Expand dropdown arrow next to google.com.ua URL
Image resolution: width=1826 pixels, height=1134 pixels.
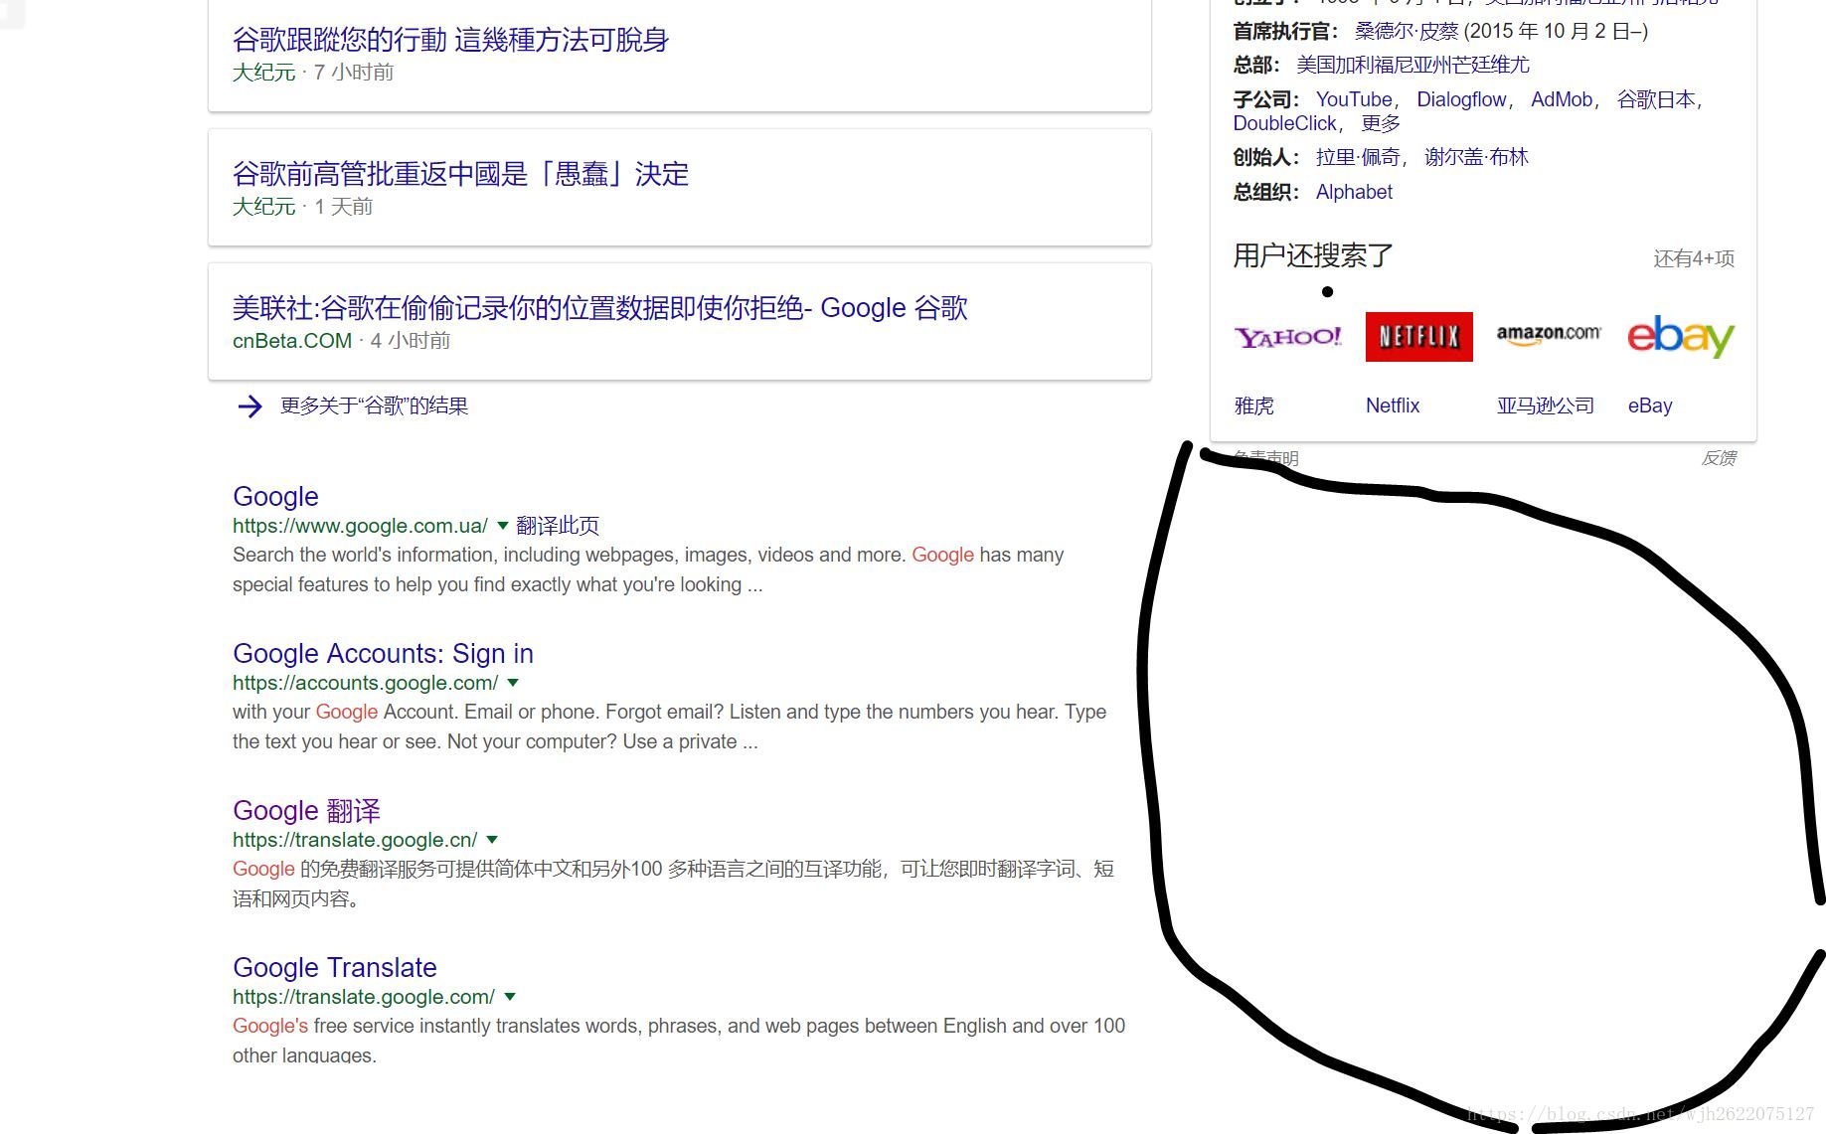coord(502,526)
